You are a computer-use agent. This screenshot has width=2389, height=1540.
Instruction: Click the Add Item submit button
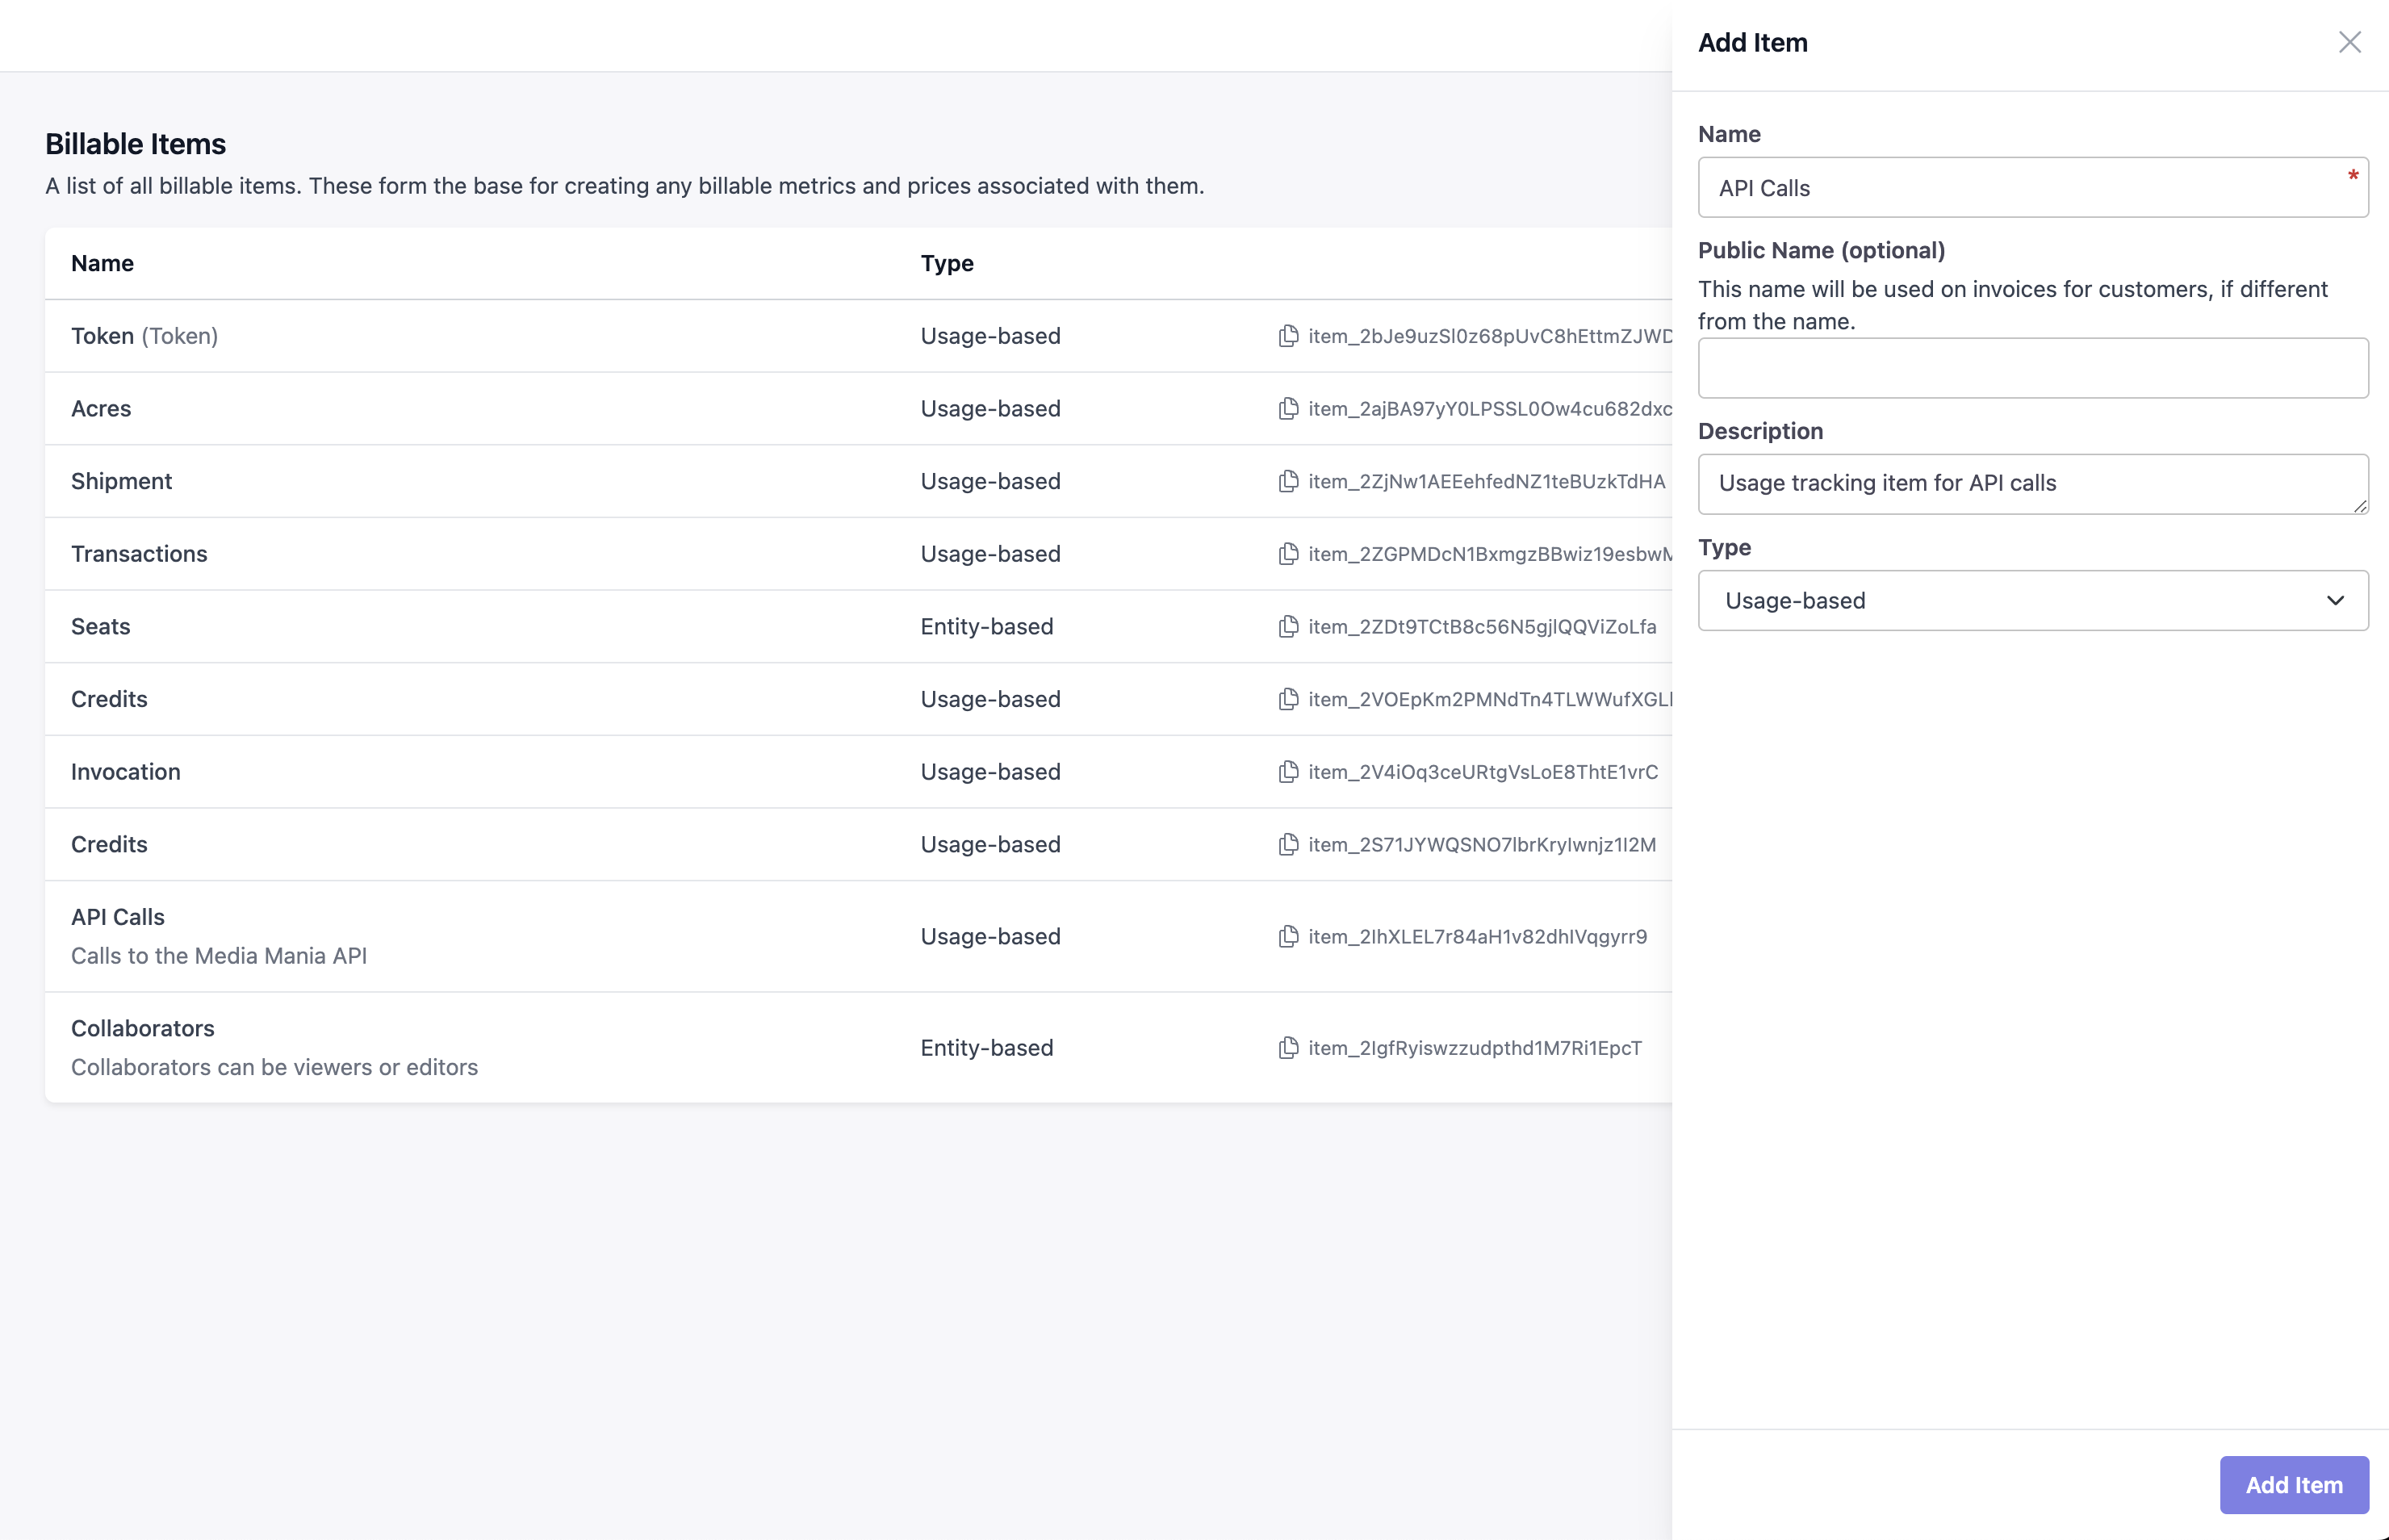pyautogui.click(x=2293, y=1485)
